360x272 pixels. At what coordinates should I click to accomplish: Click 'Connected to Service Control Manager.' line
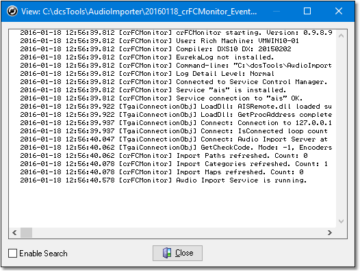(x=174, y=82)
